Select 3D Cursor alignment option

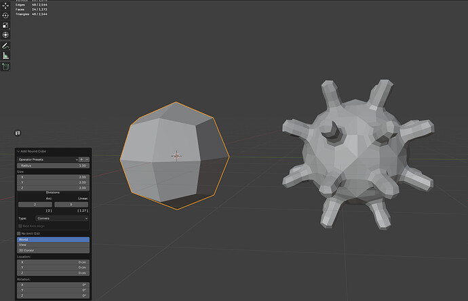click(x=53, y=250)
